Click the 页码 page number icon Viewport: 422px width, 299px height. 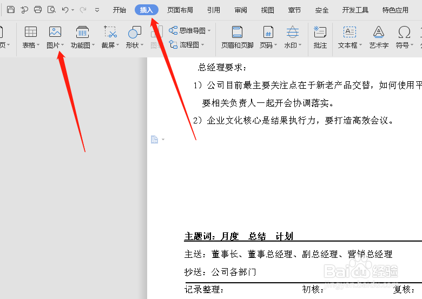268,32
